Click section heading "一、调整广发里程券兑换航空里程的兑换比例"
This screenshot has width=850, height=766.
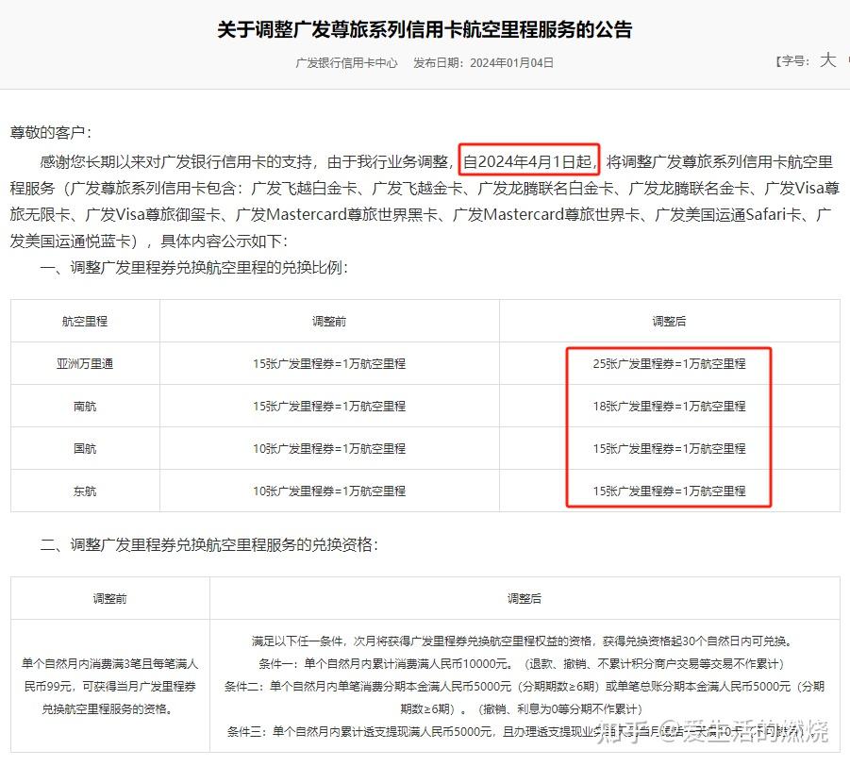point(194,267)
